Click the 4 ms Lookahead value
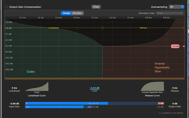 click(x=14, y=88)
